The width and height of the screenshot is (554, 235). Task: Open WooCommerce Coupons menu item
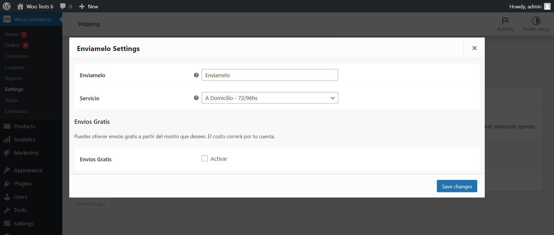tap(15, 67)
